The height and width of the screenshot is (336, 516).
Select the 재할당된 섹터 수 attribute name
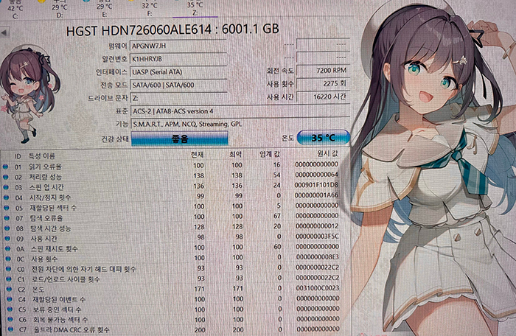(x=53, y=208)
